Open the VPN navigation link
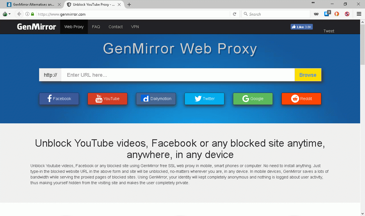This screenshot has height=216, width=365. [x=135, y=27]
